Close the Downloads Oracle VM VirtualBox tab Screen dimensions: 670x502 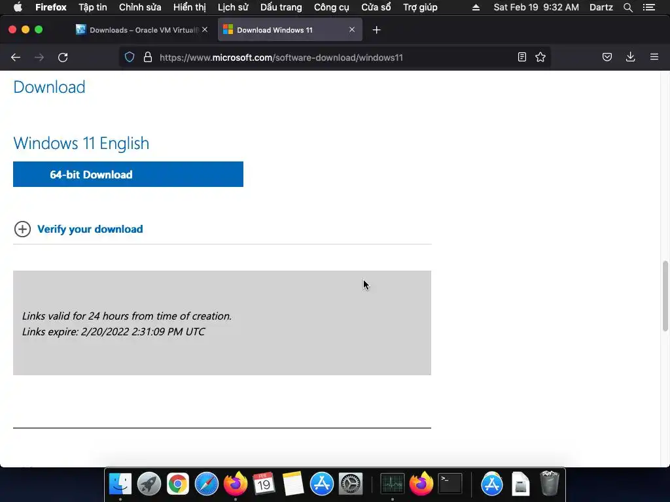pyautogui.click(x=205, y=29)
